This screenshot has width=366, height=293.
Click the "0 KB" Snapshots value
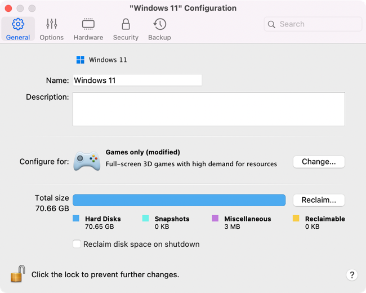[162, 227]
